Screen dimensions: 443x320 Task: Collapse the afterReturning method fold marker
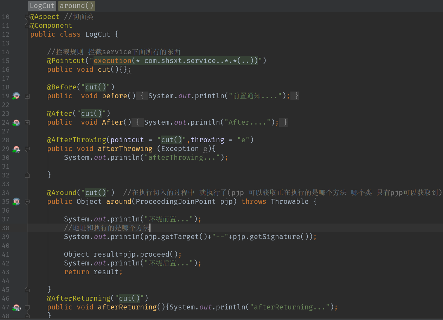click(x=27, y=307)
